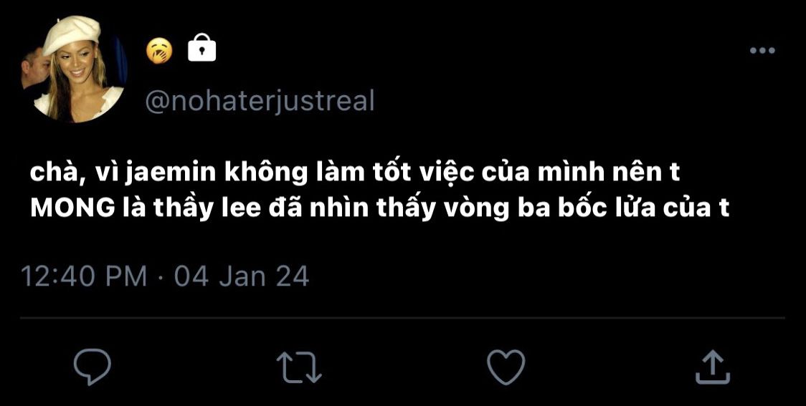Click the 12:40 PM timestamp
Screen dimensions: 806x406
pyautogui.click(x=84, y=276)
